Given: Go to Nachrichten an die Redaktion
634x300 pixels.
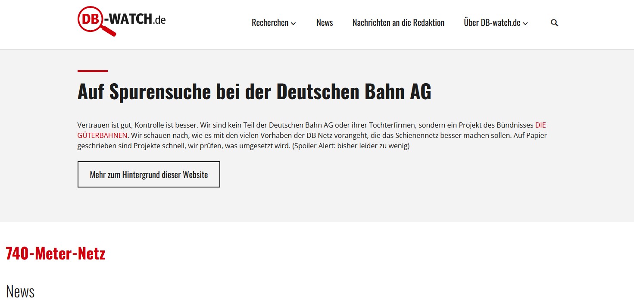Looking at the screenshot, I should (x=398, y=23).
